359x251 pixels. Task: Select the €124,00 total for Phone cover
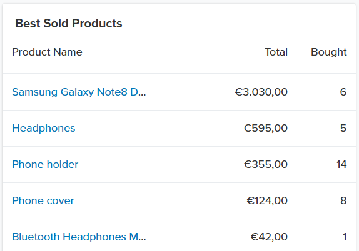coord(267,200)
